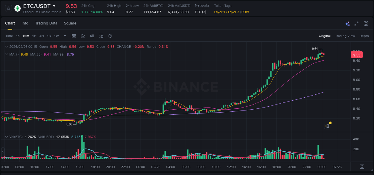Open chart settings via hexagon gear icon

coord(110,36)
